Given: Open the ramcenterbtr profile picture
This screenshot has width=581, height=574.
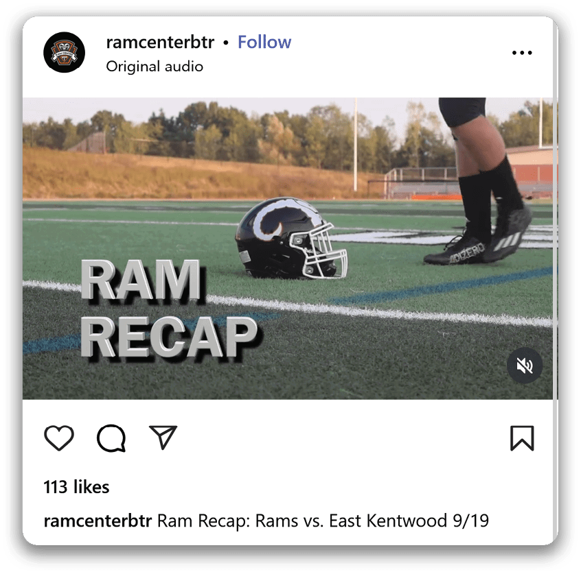Looking at the screenshot, I should tap(64, 52).
